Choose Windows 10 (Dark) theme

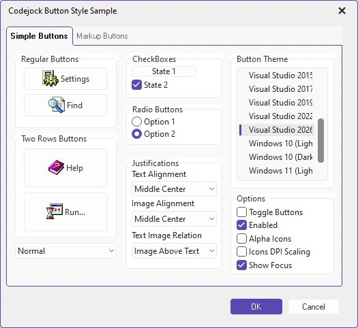click(277, 157)
